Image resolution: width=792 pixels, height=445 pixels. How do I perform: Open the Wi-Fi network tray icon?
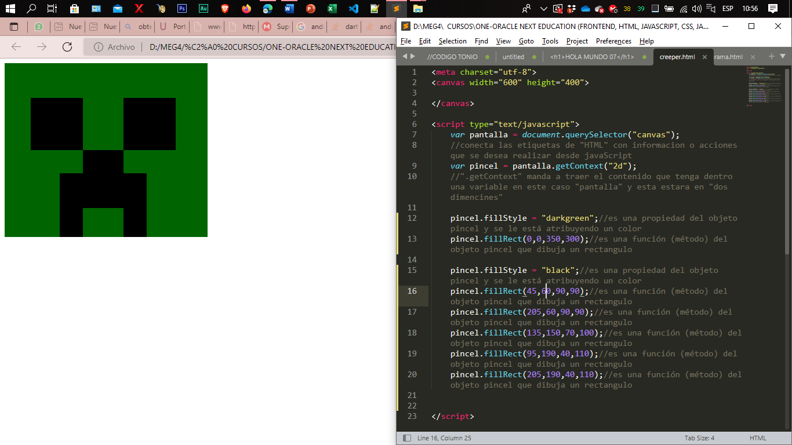pyautogui.click(x=683, y=9)
